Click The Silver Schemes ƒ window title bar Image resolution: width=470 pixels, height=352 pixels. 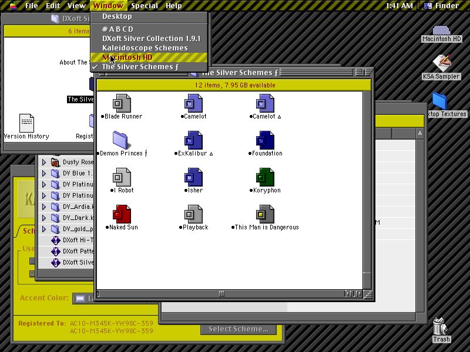tap(234, 73)
